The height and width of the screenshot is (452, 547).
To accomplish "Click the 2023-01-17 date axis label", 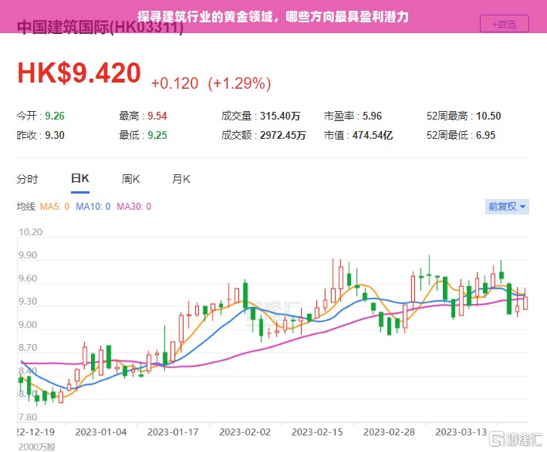I will tap(173, 432).
